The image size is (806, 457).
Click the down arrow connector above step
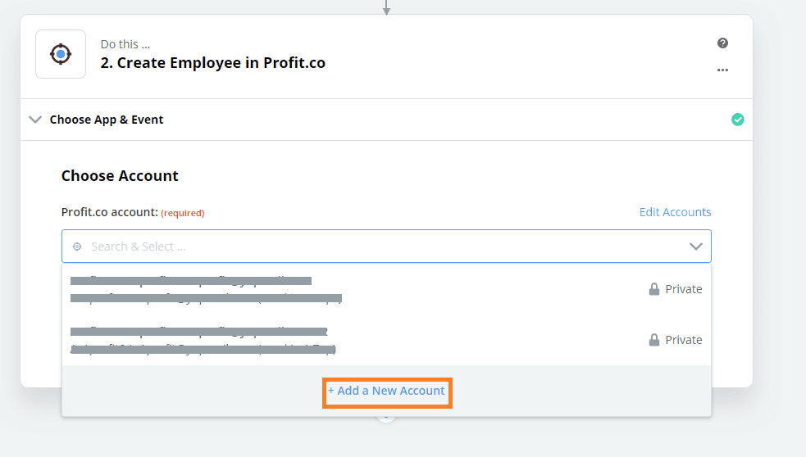click(x=386, y=7)
